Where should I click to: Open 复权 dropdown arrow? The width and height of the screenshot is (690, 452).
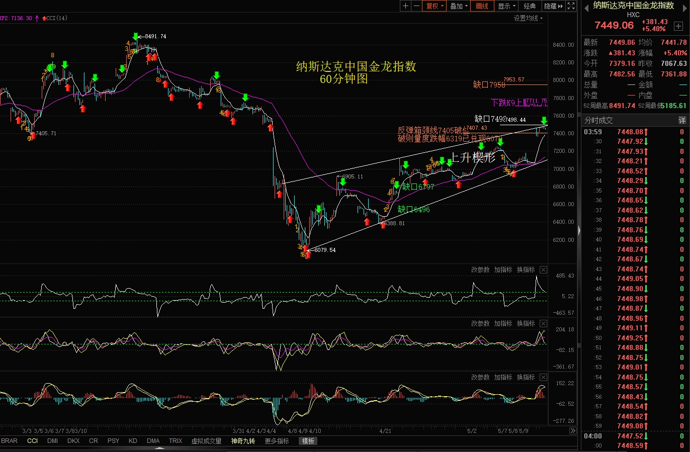pos(442,6)
